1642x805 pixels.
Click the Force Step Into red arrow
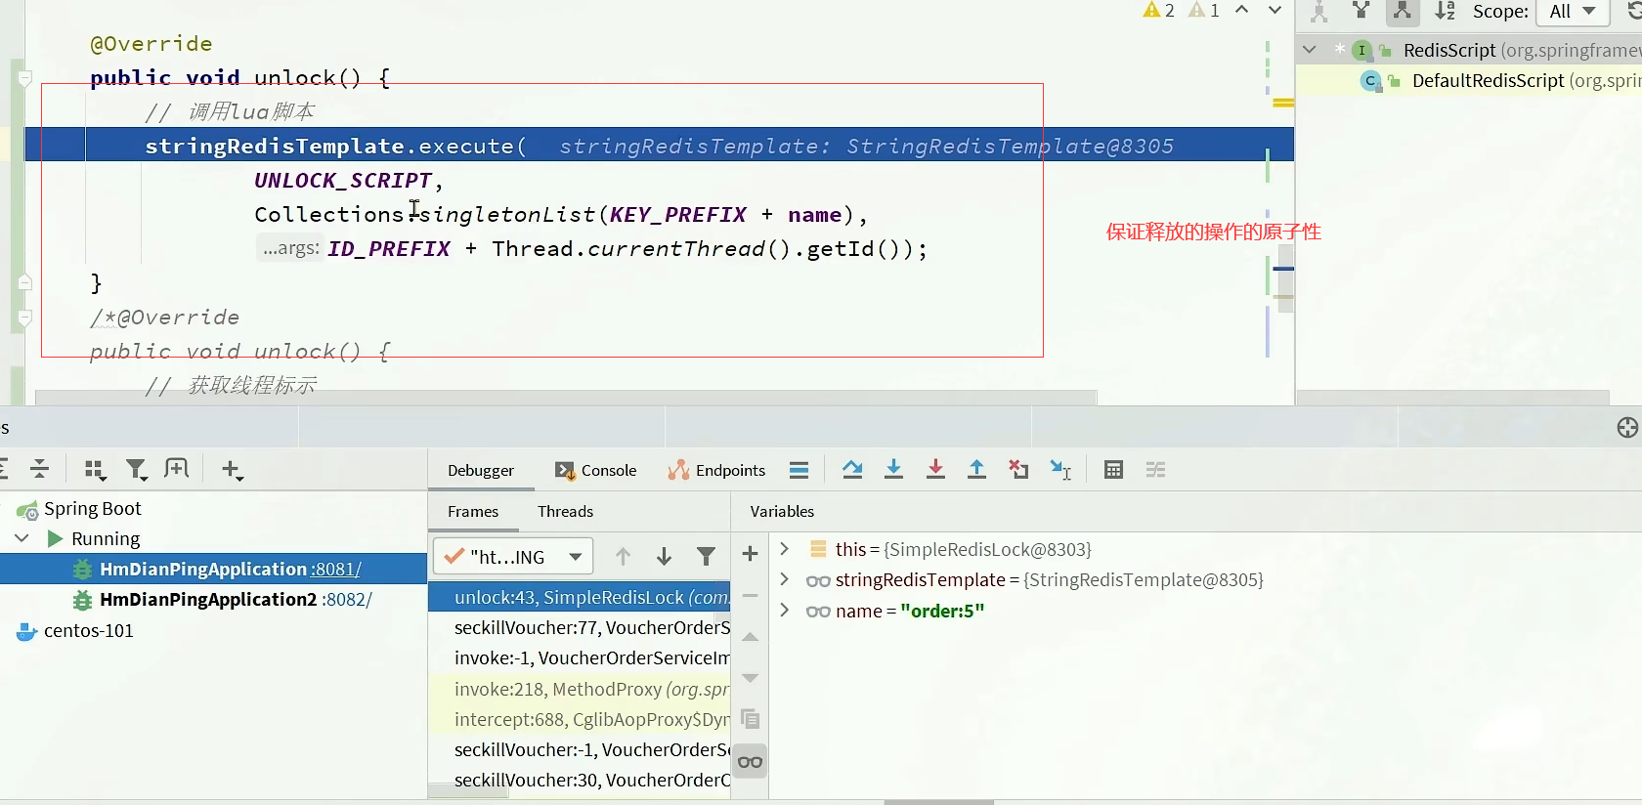(x=935, y=470)
